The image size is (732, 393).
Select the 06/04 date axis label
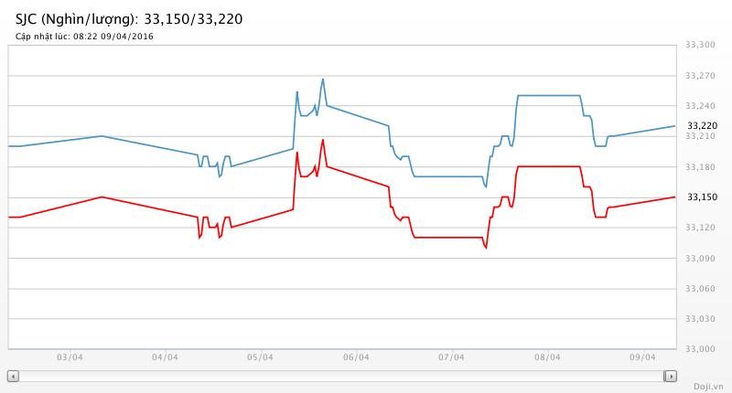(356, 357)
